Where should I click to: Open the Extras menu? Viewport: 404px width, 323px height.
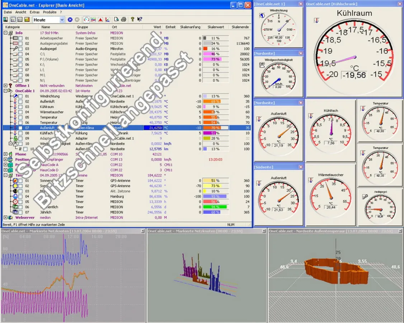click(34, 12)
